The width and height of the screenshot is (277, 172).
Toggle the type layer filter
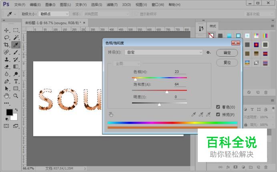tap(252, 109)
